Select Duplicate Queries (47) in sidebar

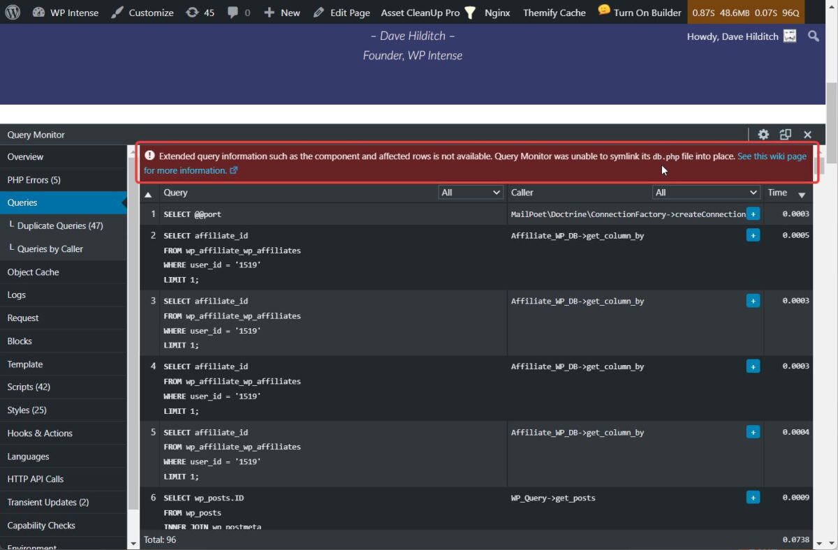(x=60, y=226)
